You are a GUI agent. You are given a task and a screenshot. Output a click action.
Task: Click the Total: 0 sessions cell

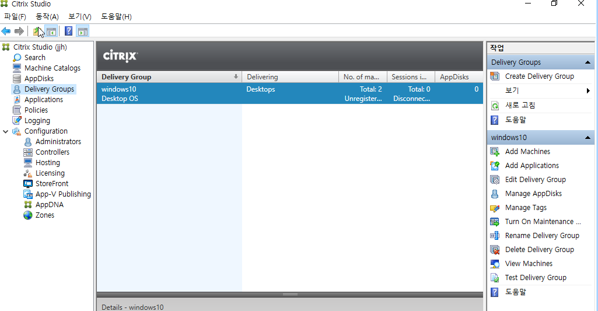point(419,89)
